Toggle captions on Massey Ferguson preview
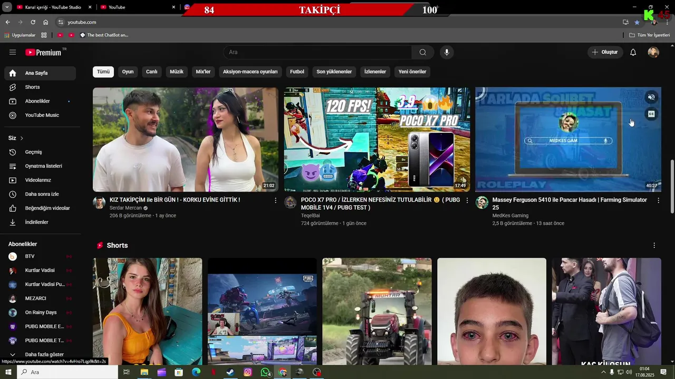Image resolution: width=675 pixels, height=379 pixels. [651, 114]
